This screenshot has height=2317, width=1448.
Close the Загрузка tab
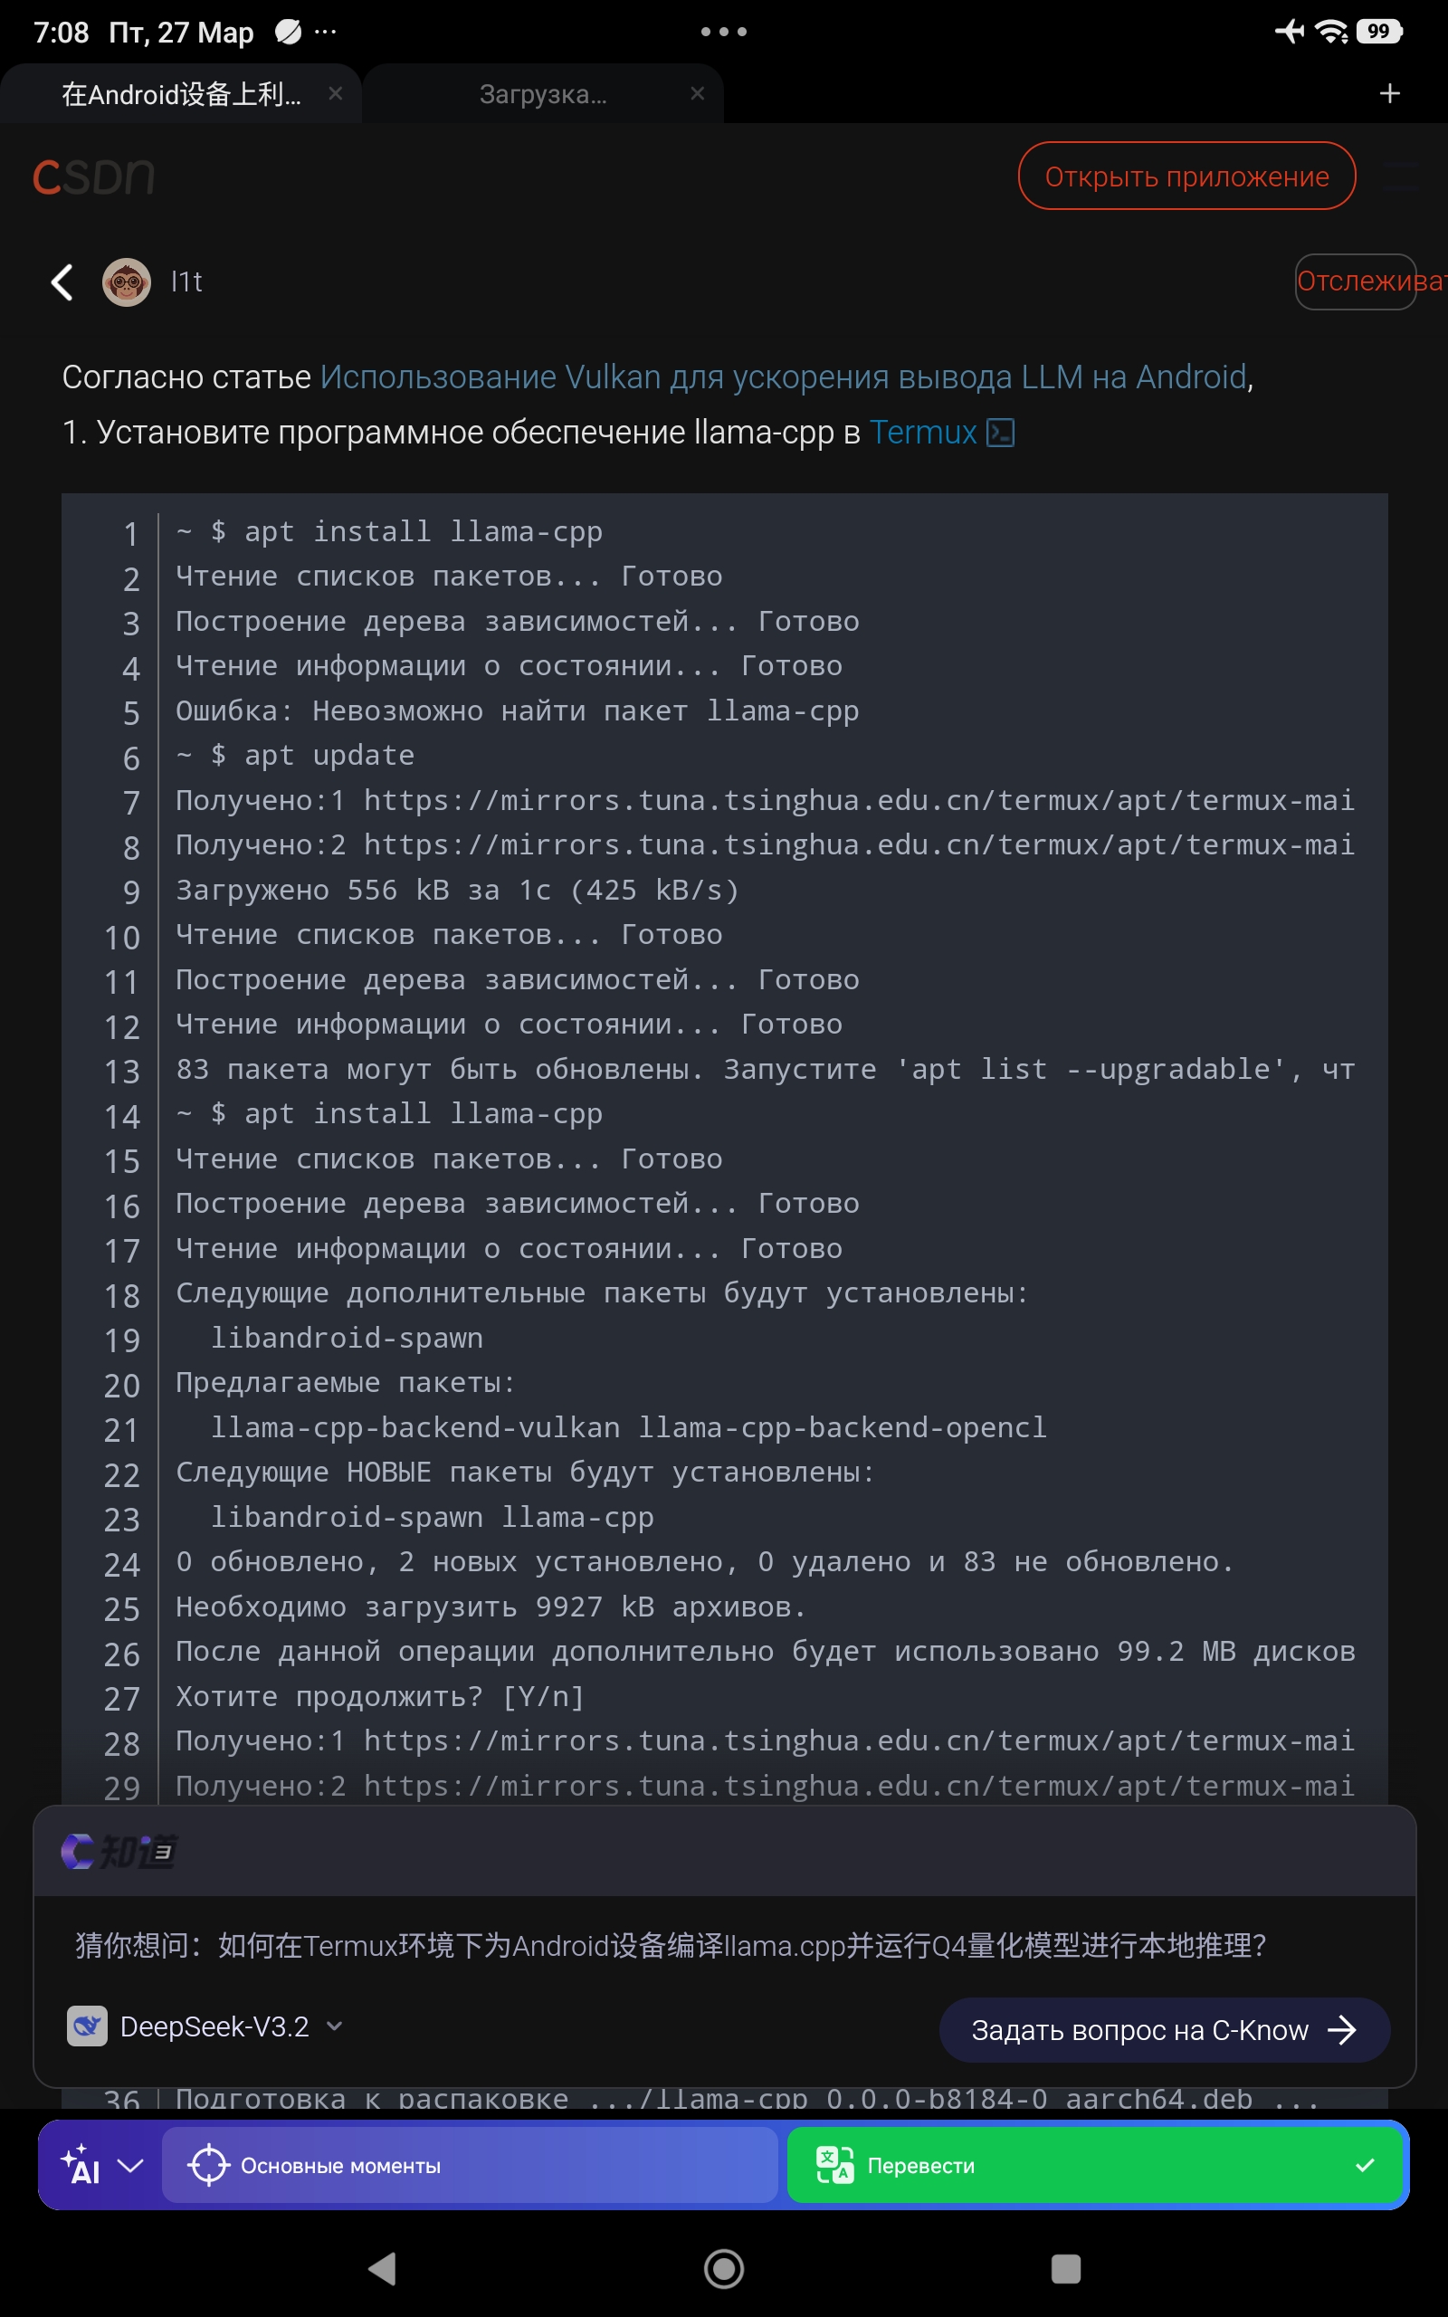click(x=697, y=93)
